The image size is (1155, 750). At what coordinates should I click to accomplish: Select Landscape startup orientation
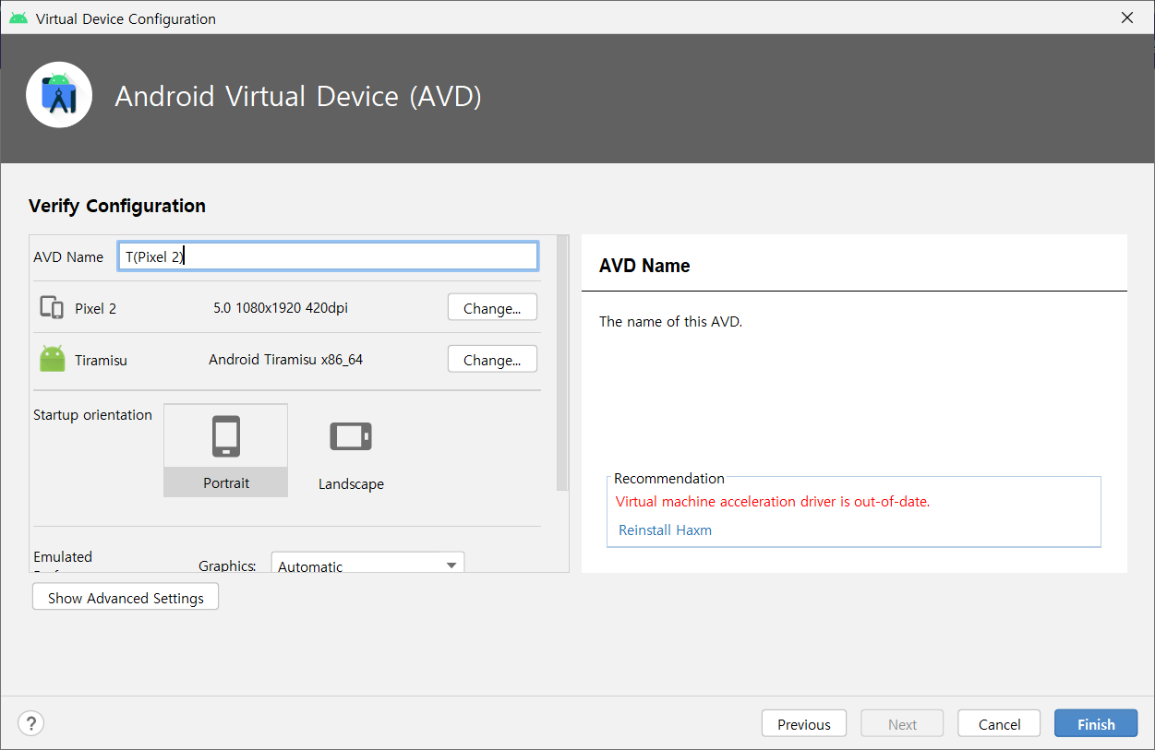click(351, 450)
